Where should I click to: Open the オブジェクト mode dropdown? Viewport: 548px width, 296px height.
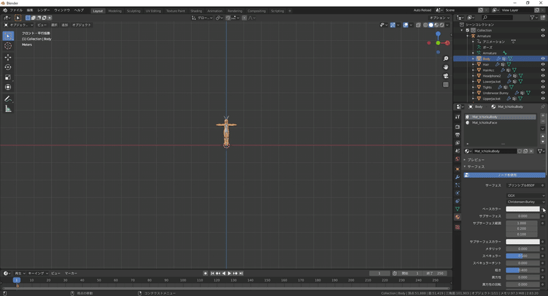pos(18,25)
